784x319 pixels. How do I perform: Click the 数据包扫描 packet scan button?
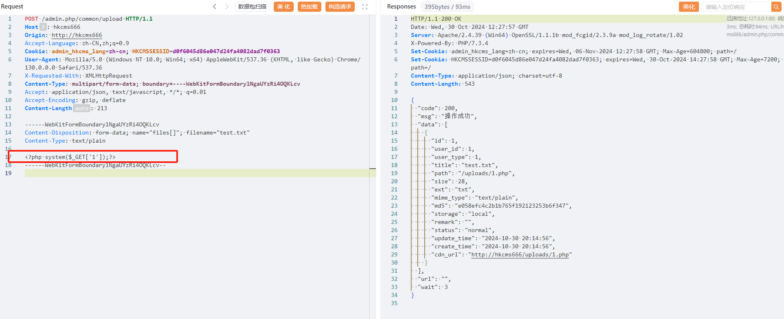252,7
